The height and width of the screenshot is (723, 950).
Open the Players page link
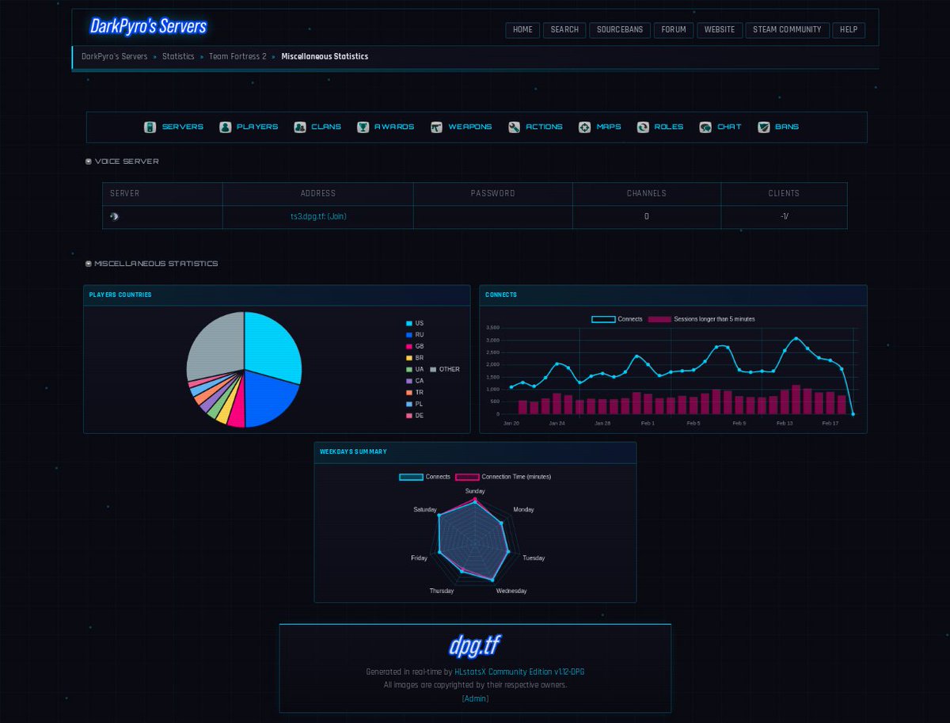coord(257,127)
